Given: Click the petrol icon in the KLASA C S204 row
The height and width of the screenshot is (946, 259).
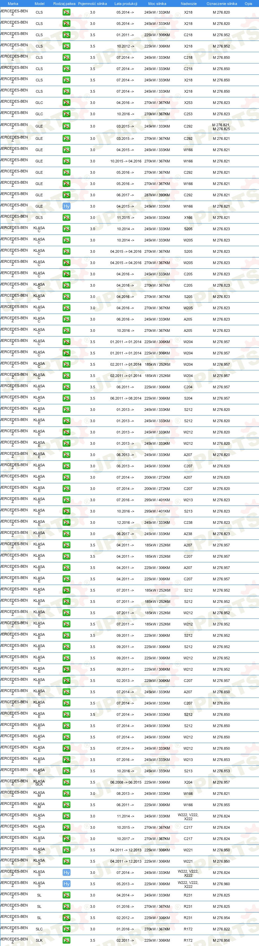Looking at the screenshot, I should coord(66,398).
